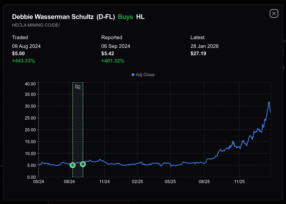Select the reported date 06 Sep 2024
This screenshot has width=286, height=204.
point(116,46)
